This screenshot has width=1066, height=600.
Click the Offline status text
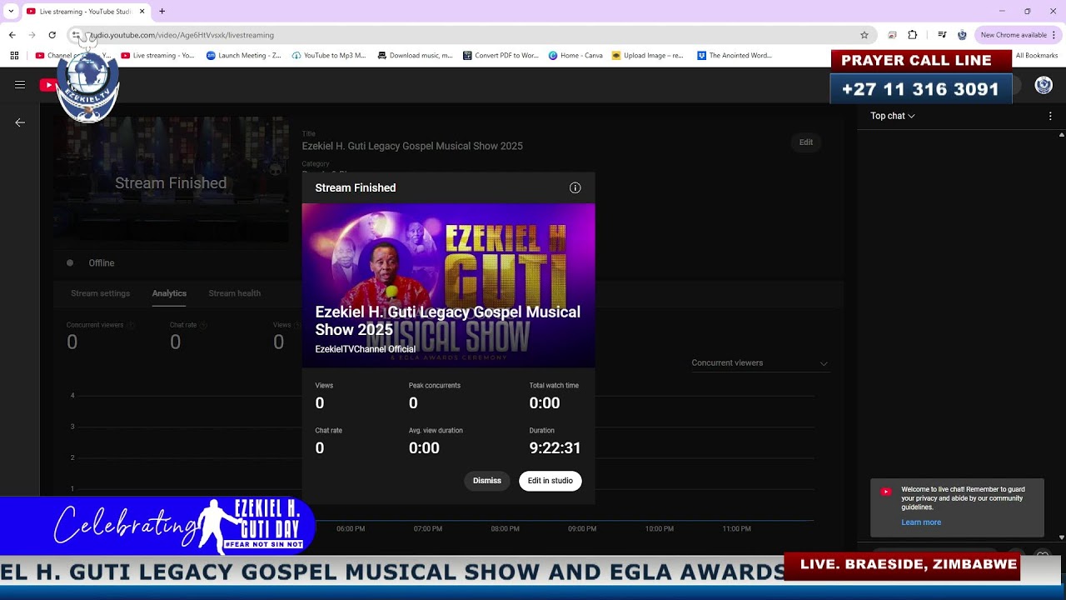102,262
